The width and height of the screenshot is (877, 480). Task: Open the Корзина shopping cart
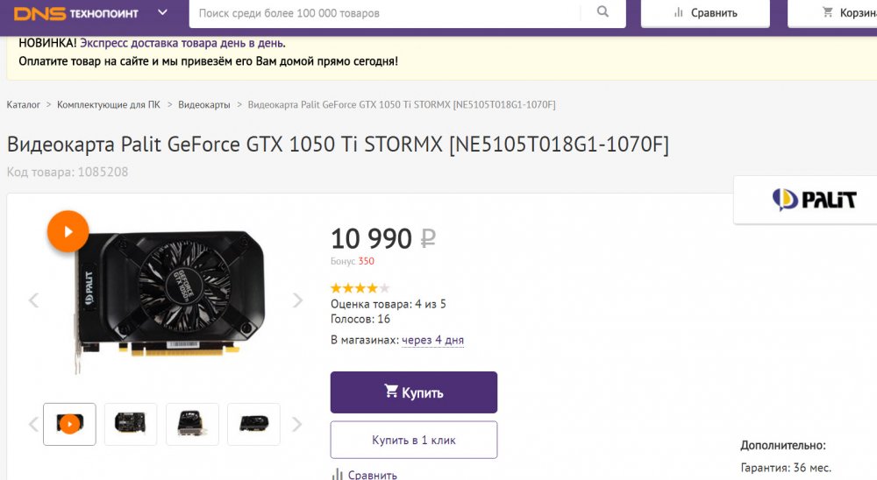(844, 13)
